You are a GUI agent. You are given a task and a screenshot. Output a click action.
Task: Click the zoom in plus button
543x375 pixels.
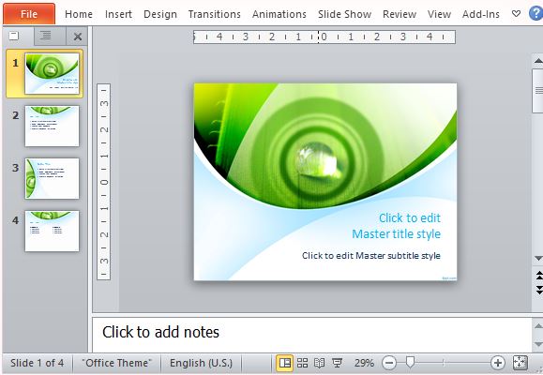(498, 363)
